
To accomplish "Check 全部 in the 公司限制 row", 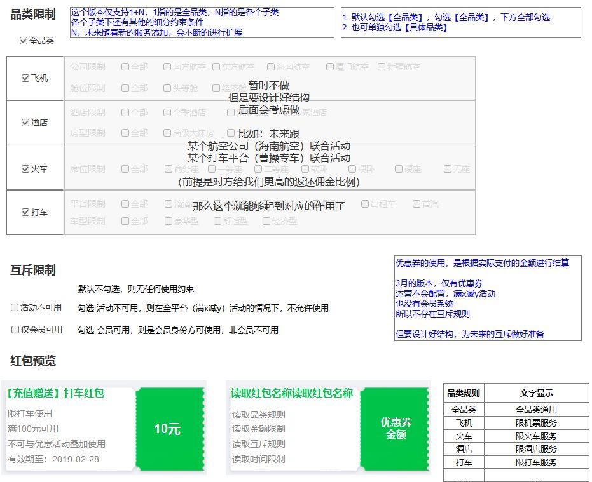I will point(127,66).
